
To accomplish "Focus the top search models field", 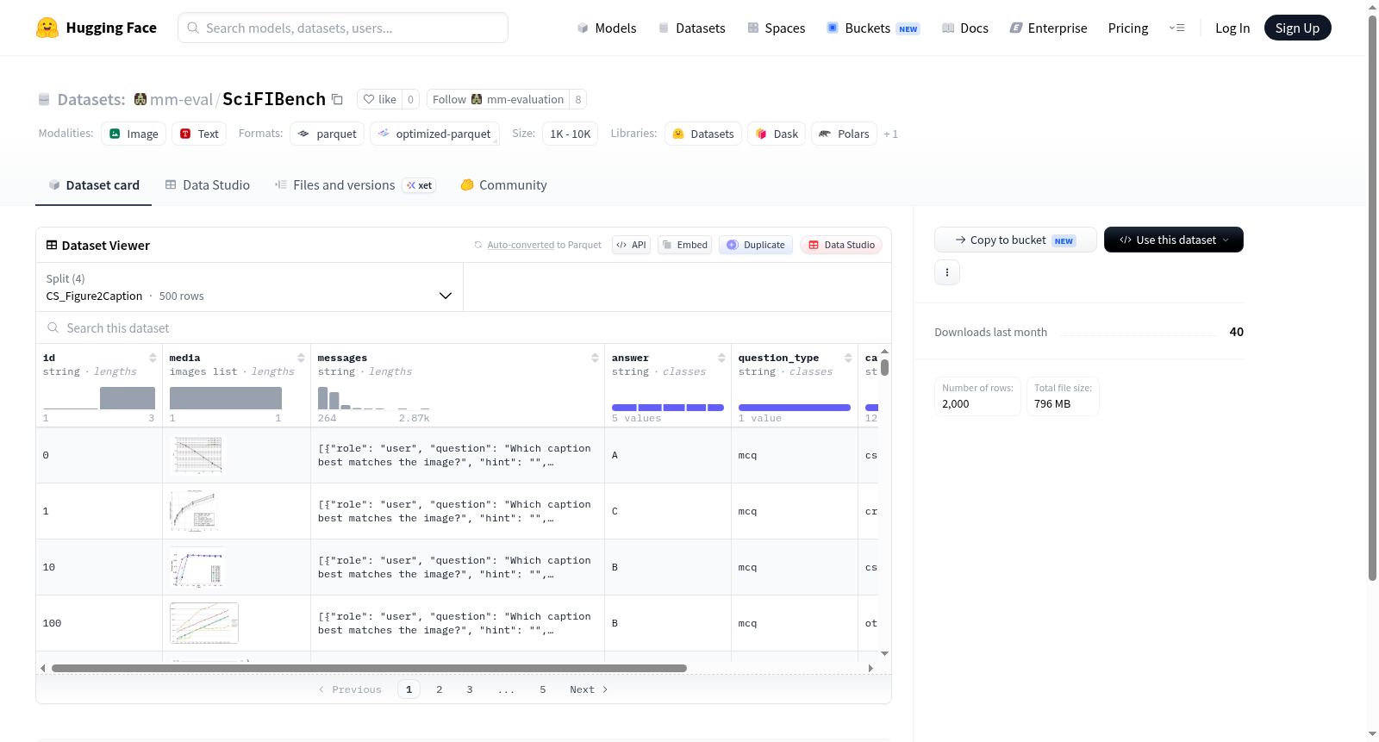I will [x=343, y=28].
